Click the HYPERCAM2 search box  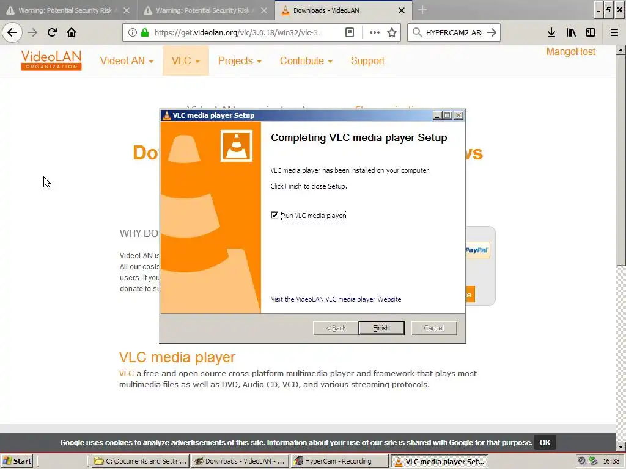point(454,32)
